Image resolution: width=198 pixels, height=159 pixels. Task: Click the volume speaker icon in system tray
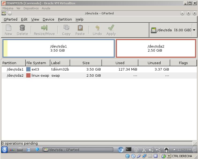click(x=151, y=150)
